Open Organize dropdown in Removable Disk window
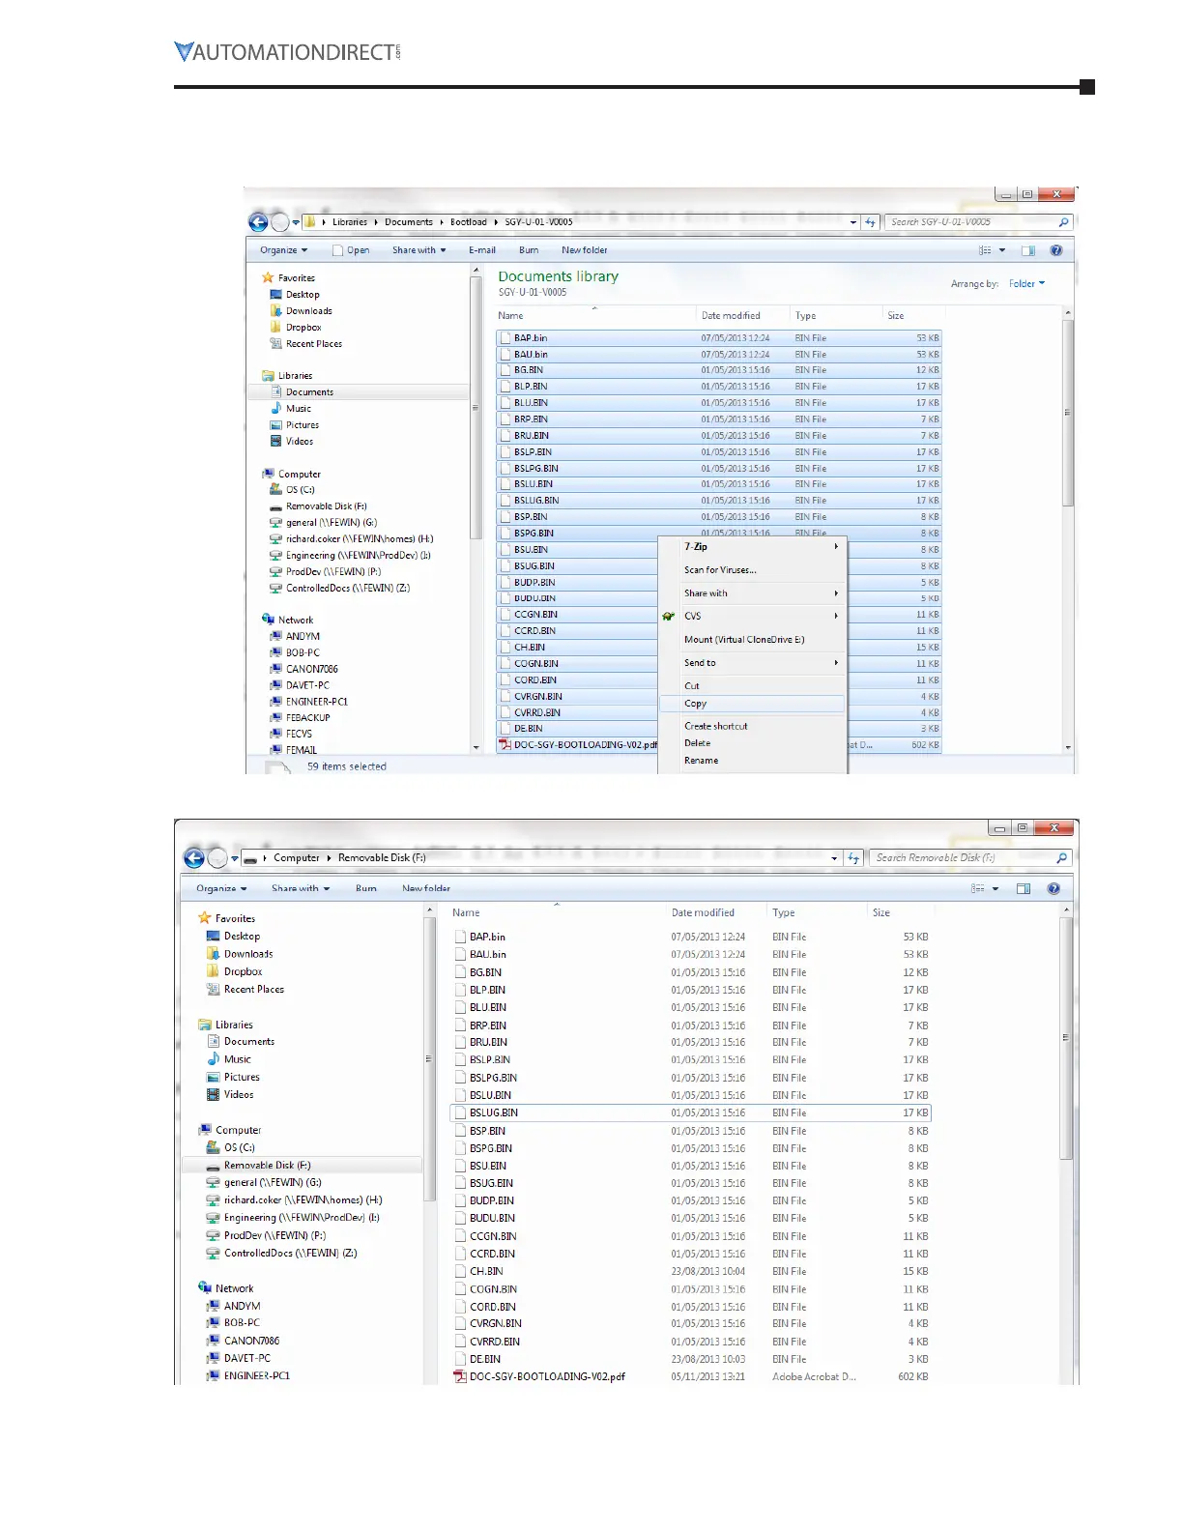The image size is (1183, 1531). tap(221, 888)
